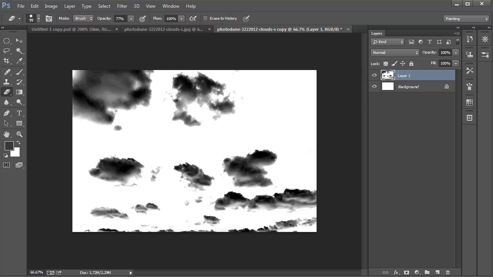Click the zoom percentage field 66.67%
This screenshot has width=493, height=277.
click(x=37, y=272)
